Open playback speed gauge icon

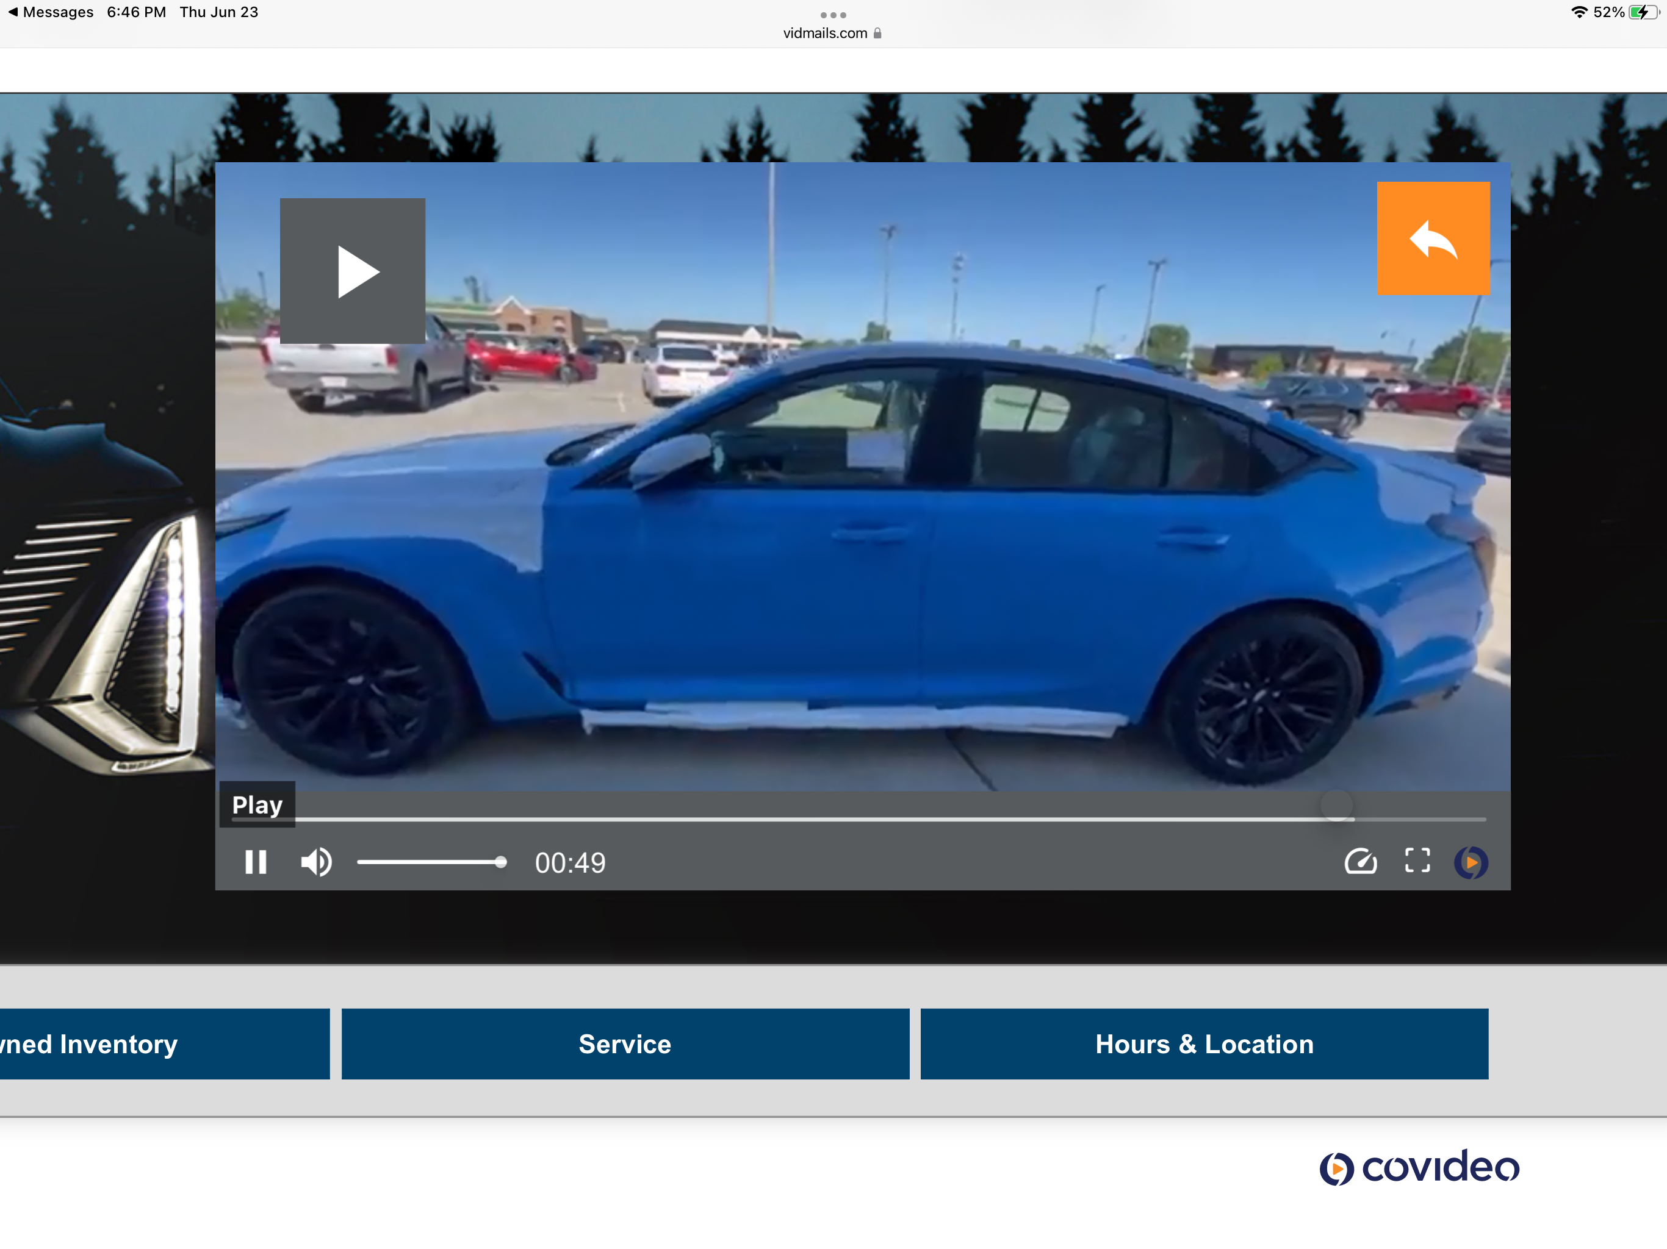[1360, 861]
